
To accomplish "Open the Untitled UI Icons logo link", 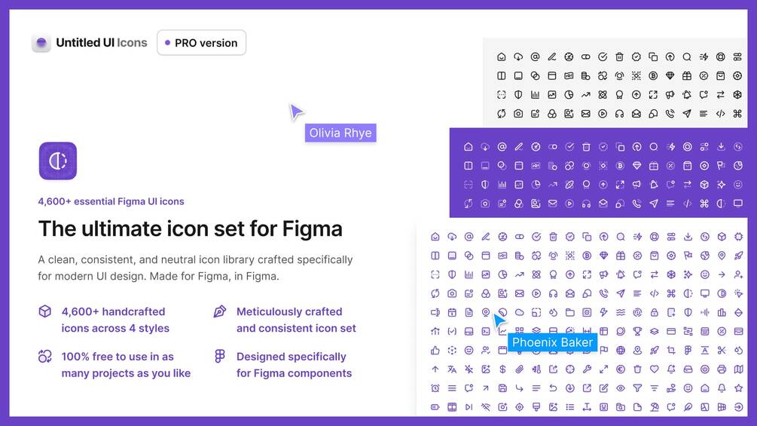I will coord(90,43).
